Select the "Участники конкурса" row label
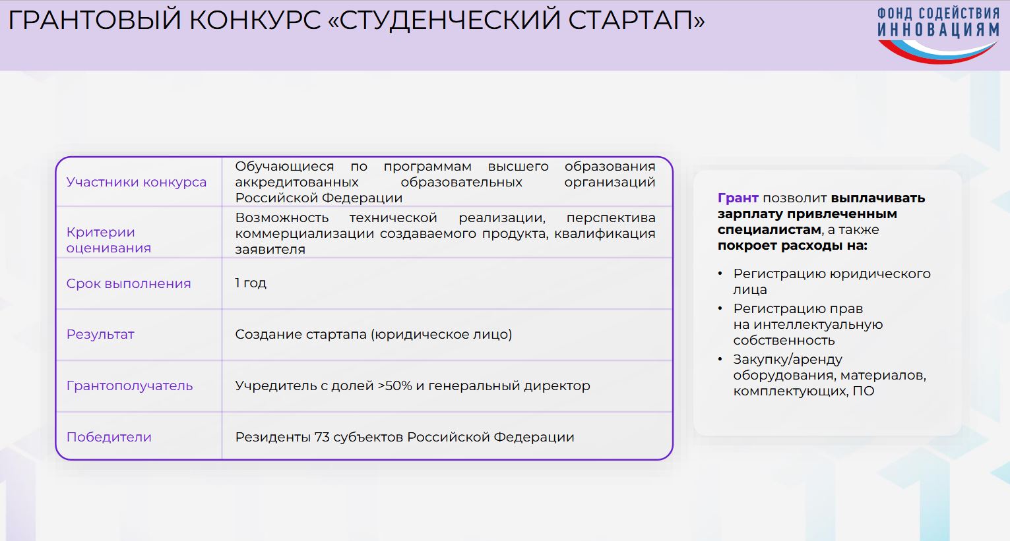The image size is (1010, 541). 136,183
